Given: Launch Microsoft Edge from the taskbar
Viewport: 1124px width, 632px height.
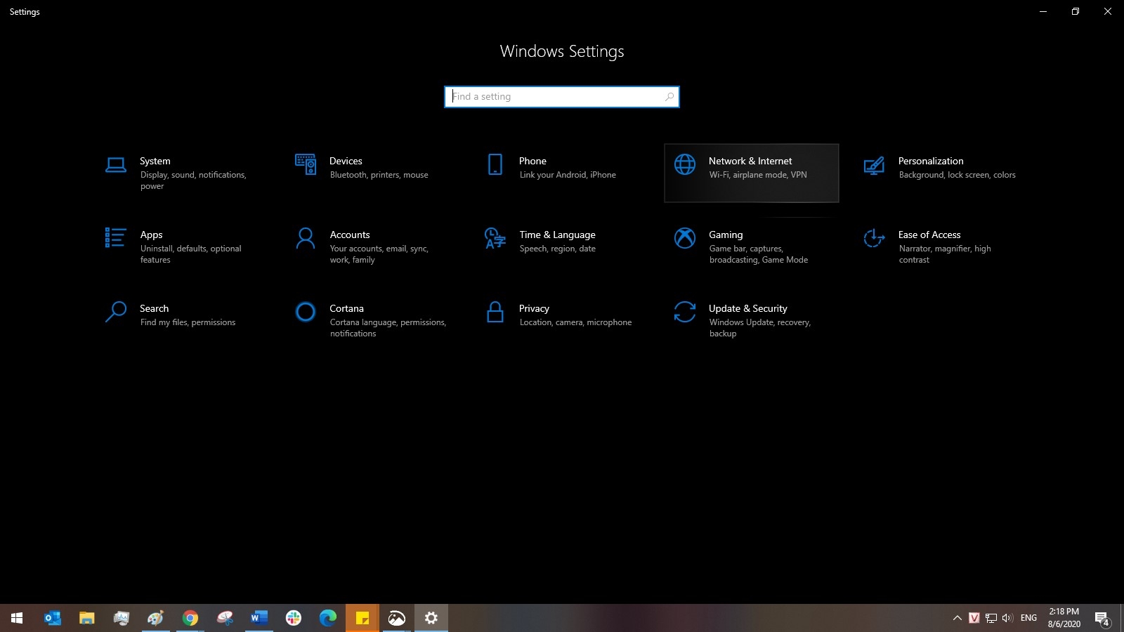Looking at the screenshot, I should click(x=328, y=618).
